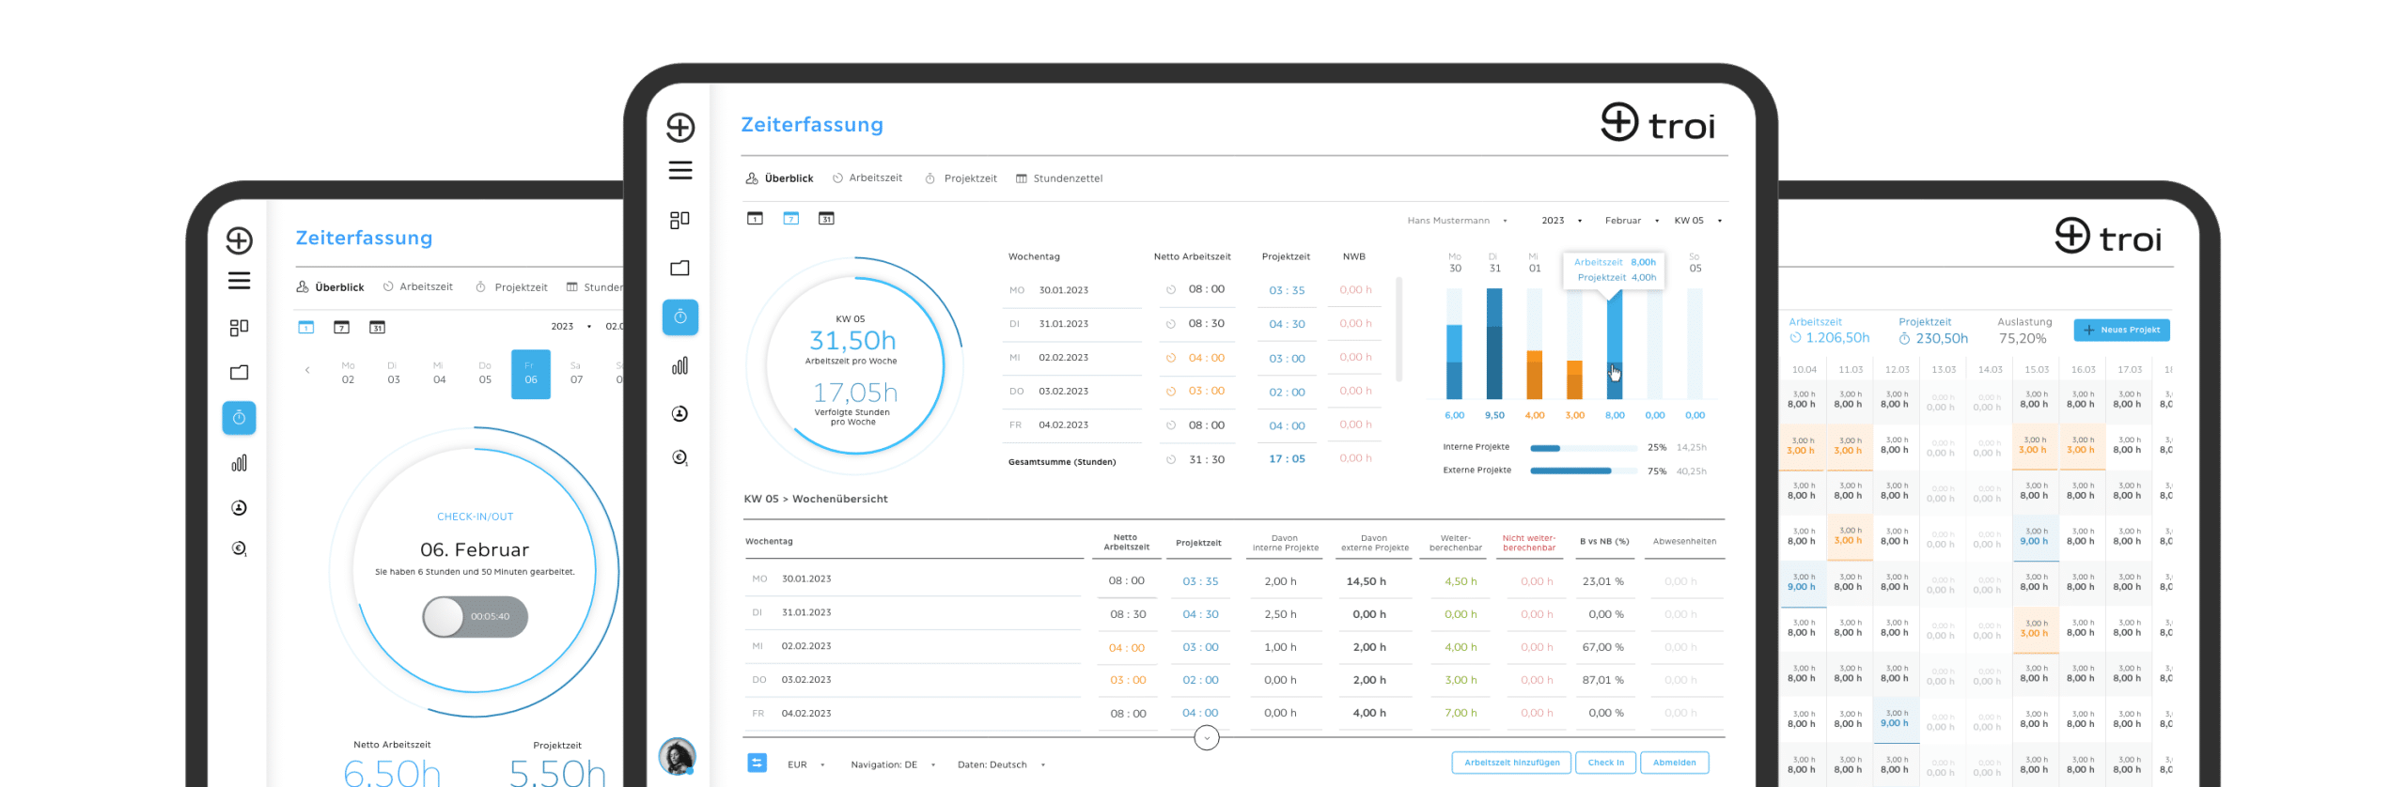Open the dashboard tiles icon in center sidebar
Screen dimensions: 2406x787
pos(680,219)
